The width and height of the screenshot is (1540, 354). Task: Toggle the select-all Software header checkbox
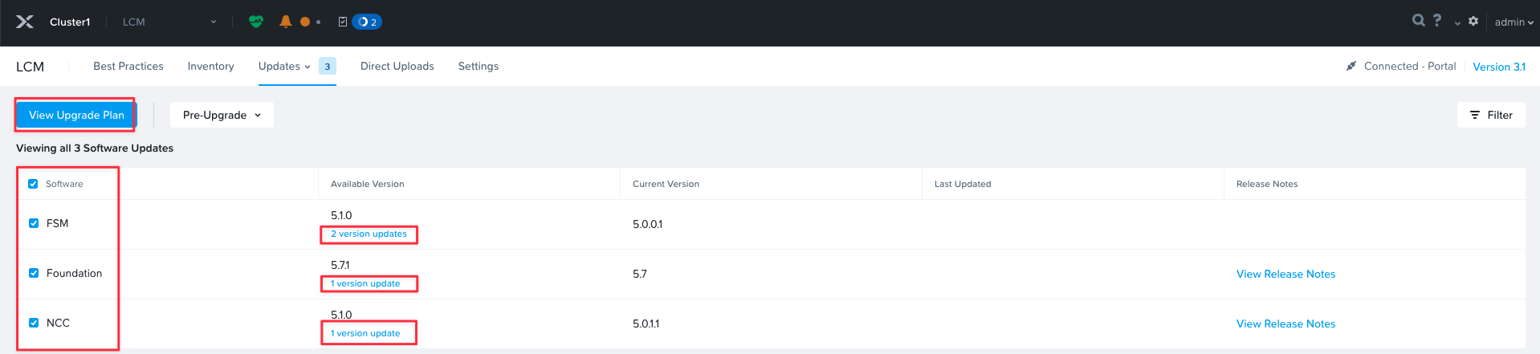click(x=33, y=184)
